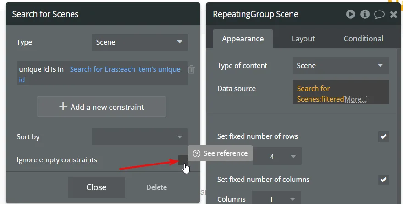
Task: Open the Columns dropdown showing 1
Action: point(276,199)
